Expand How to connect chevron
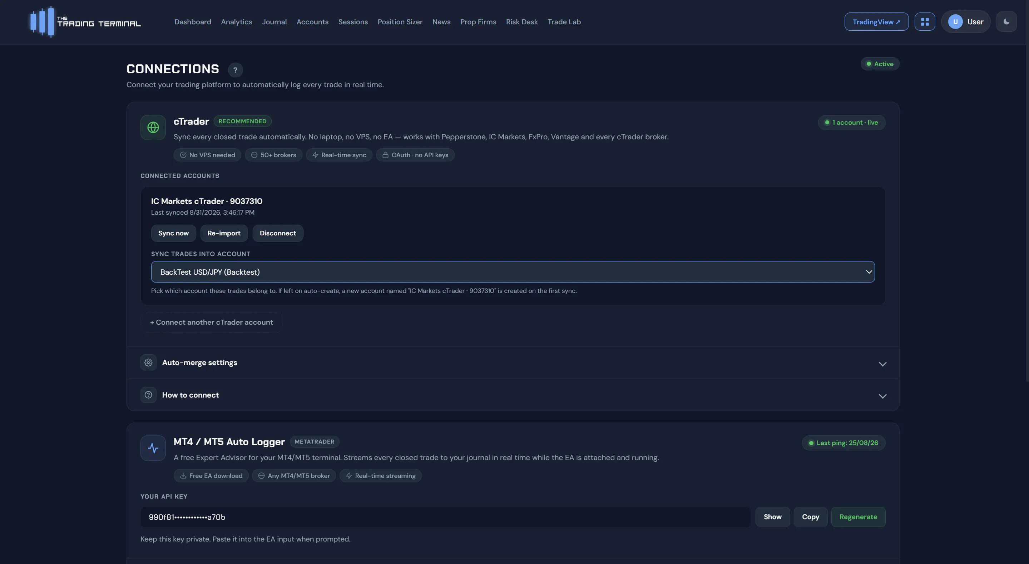Viewport: 1029px width, 564px height. pos(882,396)
